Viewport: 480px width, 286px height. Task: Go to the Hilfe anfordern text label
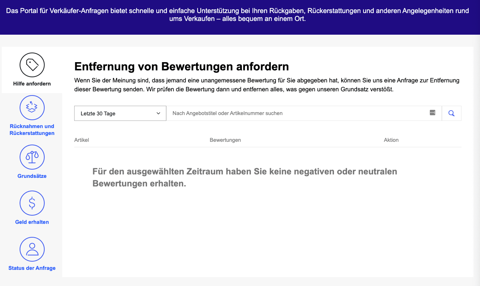coord(32,83)
